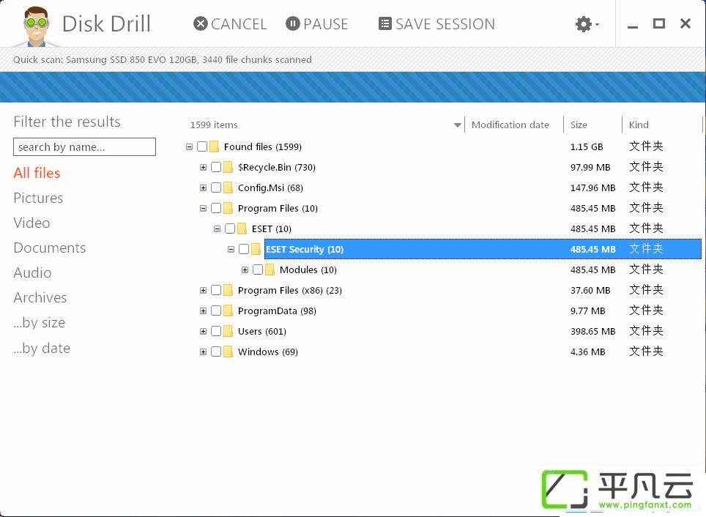Viewport: 706px width, 517px height.
Task: Expand the Users (601) node
Action: [203, 332]
